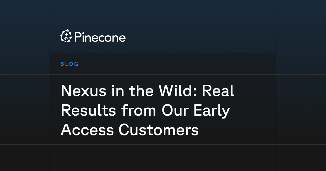Viewport: 326px width, 171px height.
Task: Click the Pinecone logo icon
Action: [x=66, y=36]
